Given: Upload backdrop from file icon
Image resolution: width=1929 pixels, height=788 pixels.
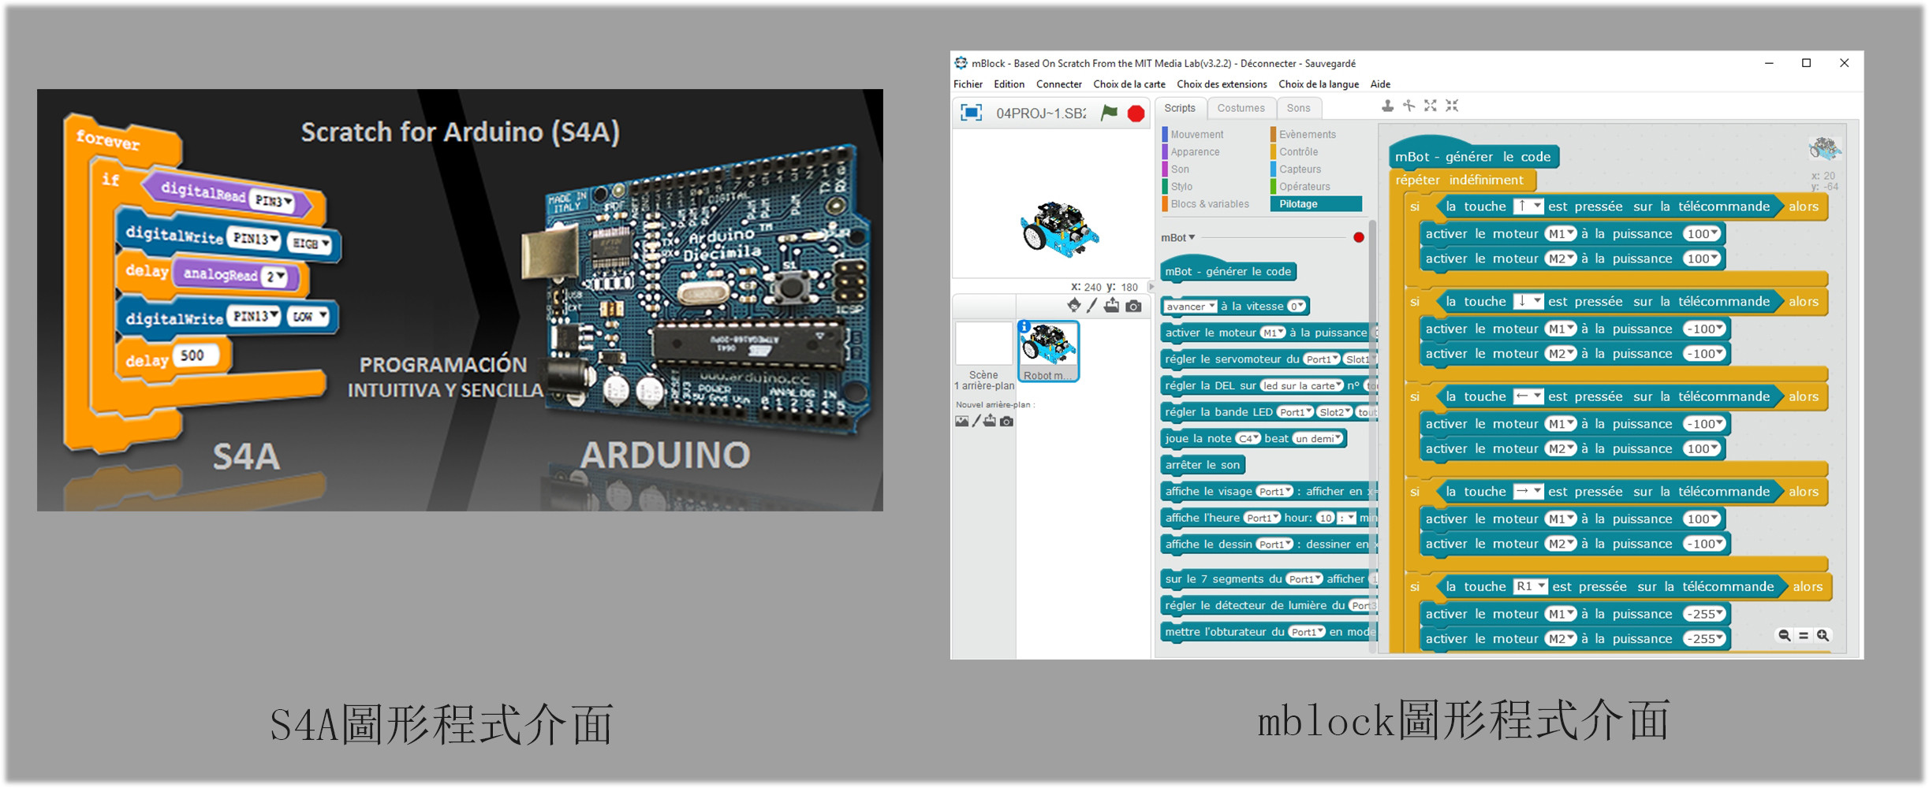Looking at the screenshot, I should (x=990, y=421).
